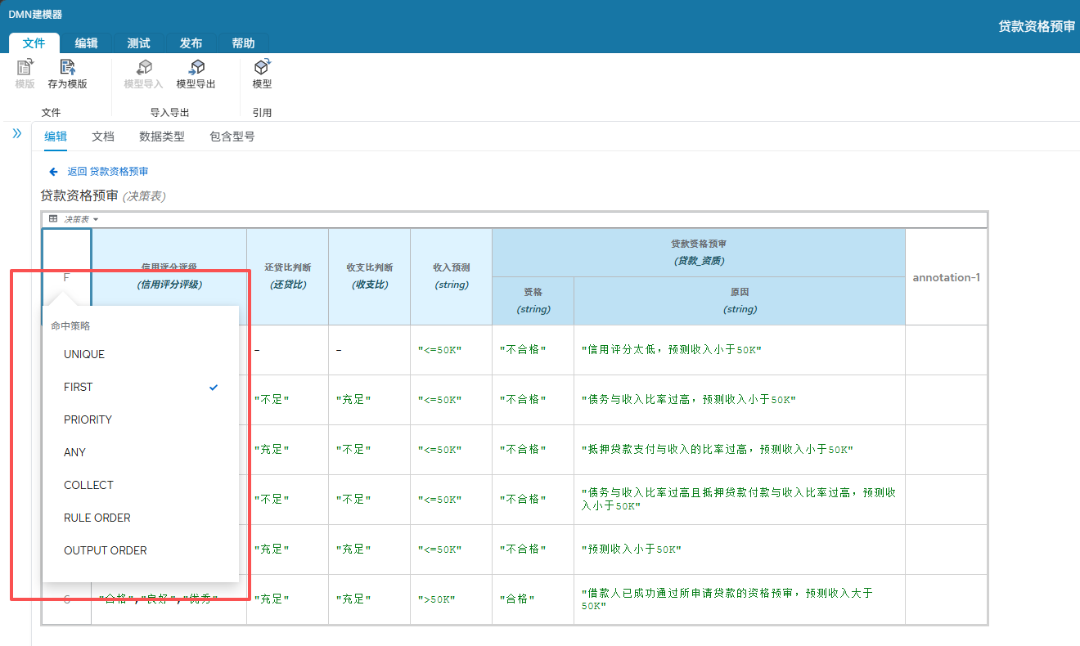
Task: Click the 存为模版 save-as-template icon
Action: click(67, 68)
